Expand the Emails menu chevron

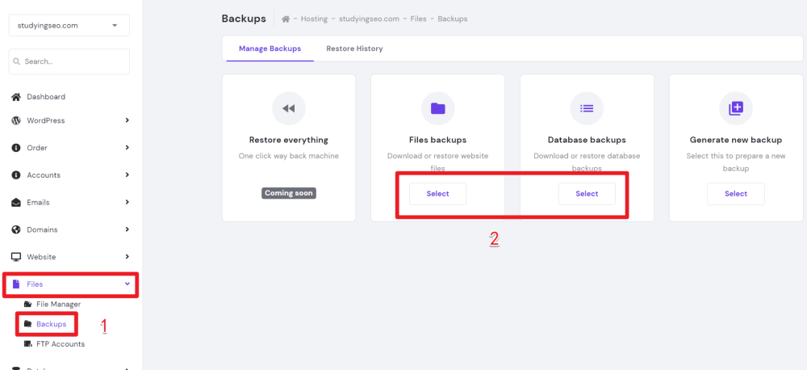click(x=127, y=203)
